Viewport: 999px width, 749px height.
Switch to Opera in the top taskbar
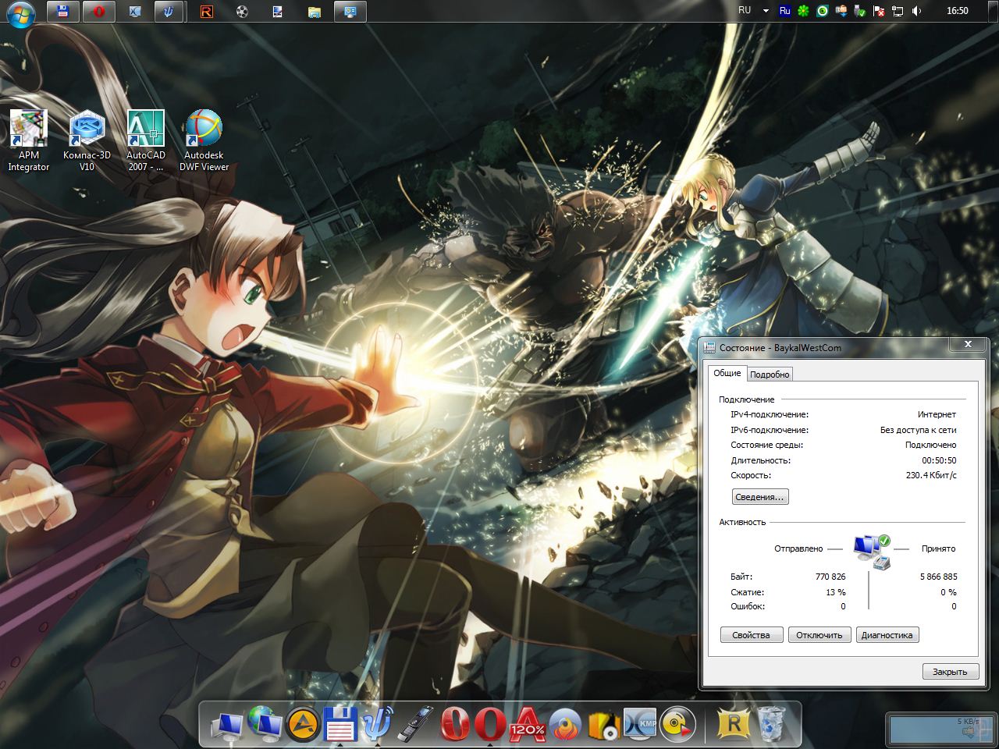click(x=99, y=12)
